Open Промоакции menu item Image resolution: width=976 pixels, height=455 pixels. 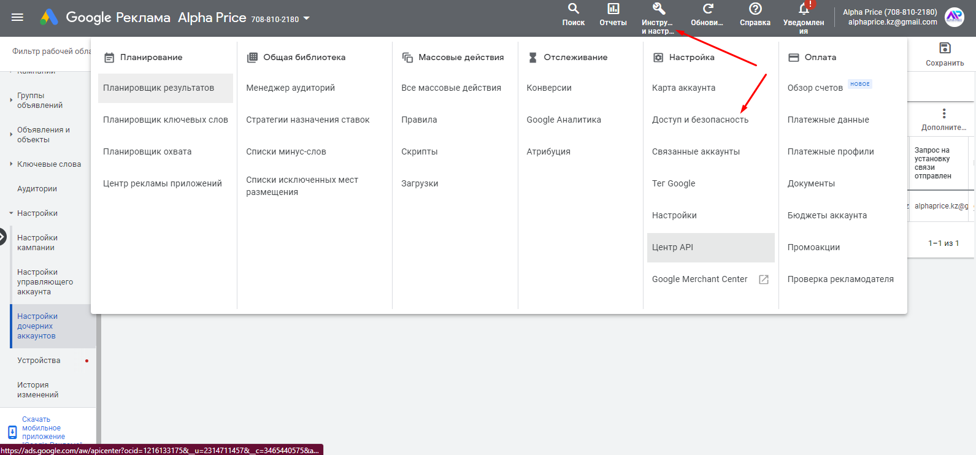coord(813,248)
